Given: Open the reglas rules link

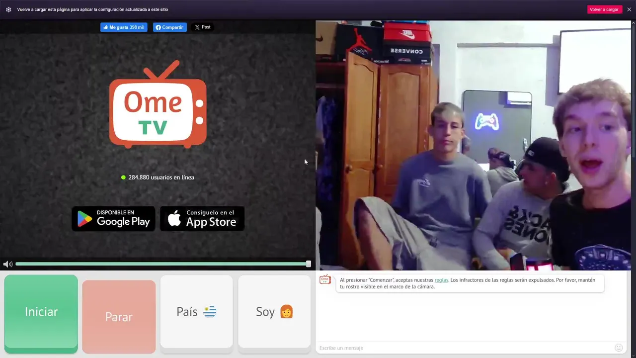Looking at the screenshot, I should click(441, 280).
